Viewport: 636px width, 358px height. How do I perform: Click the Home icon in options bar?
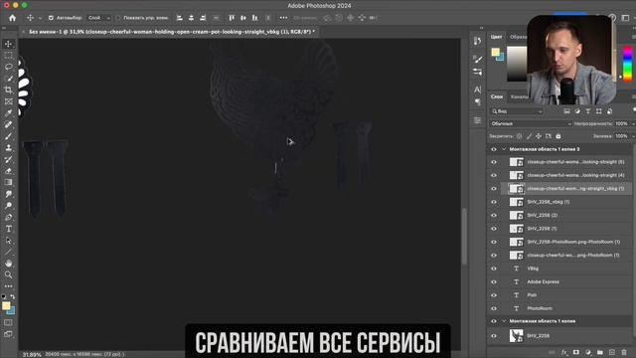13,18
